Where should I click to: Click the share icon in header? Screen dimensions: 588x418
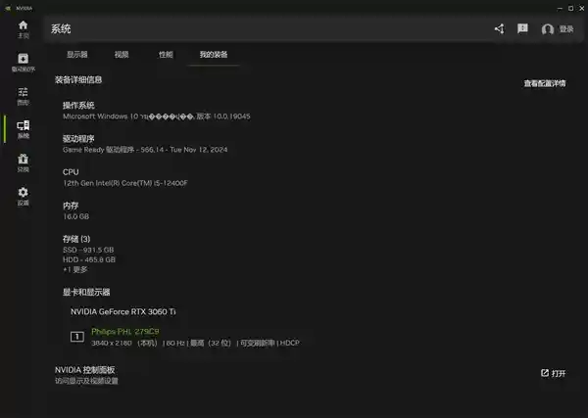(499, 28)
